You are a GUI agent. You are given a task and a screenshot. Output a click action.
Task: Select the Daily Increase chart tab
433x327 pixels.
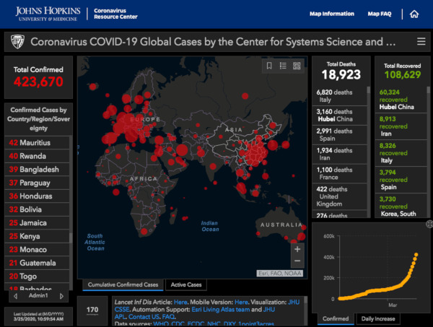tap(378, 319)
